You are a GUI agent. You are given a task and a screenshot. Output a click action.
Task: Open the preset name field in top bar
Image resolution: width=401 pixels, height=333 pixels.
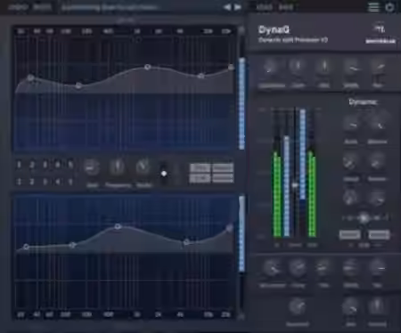click(x=110, y=7)
